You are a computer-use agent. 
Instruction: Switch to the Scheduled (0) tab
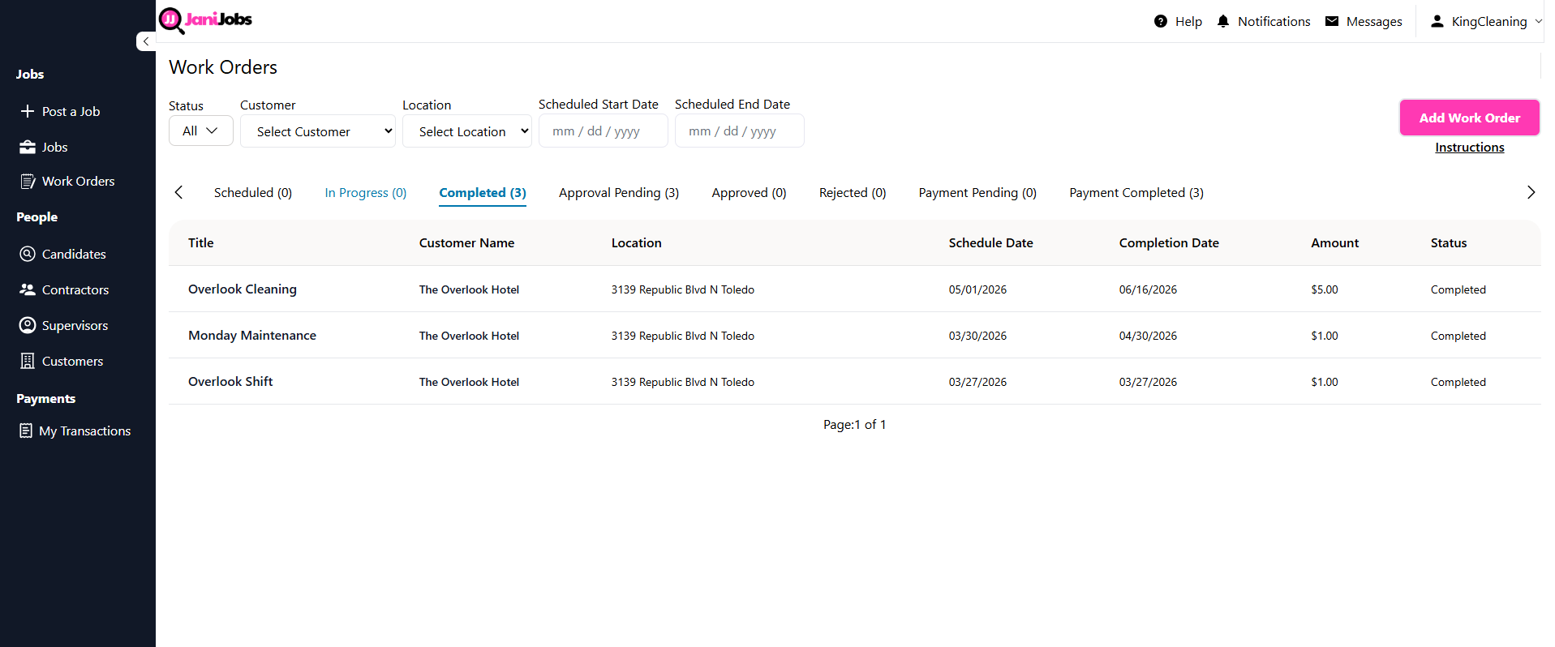click(253, 192)
